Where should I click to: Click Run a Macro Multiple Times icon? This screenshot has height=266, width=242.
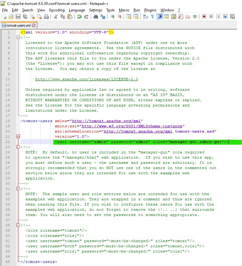225,17
